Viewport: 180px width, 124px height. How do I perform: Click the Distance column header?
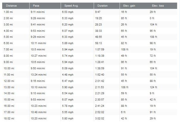(x=11, y=6)
